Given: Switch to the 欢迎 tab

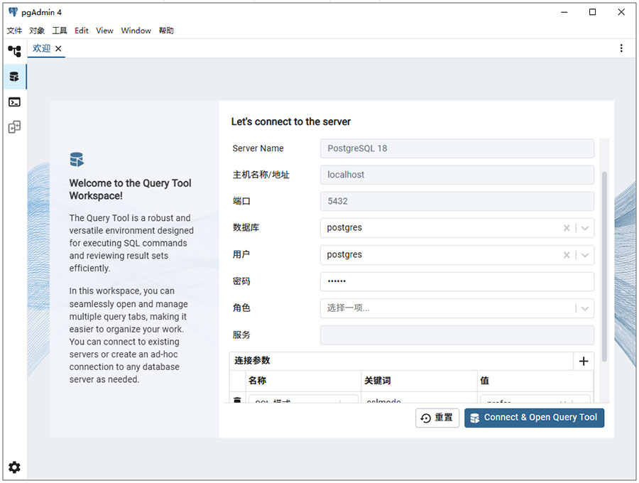Looking at the screenshot, I should pyautogui.click(x=41, y=48).
